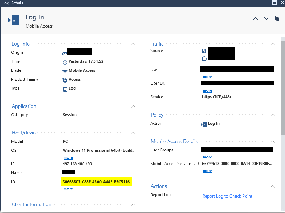Image resolution: width=285 pixels, height=213 pixels.
Task: Click the clock icon beside Time
Action: 65,62
